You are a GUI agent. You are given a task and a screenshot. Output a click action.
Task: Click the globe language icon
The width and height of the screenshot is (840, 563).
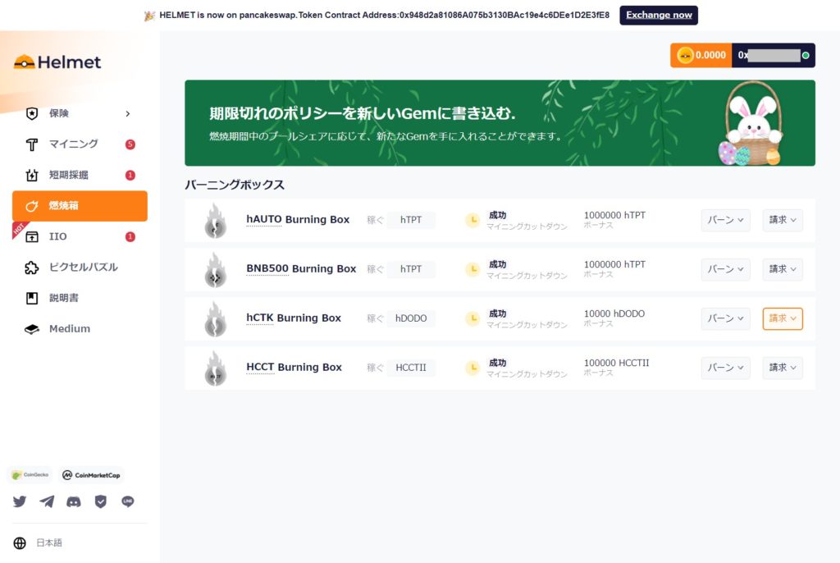click(20, 543)
